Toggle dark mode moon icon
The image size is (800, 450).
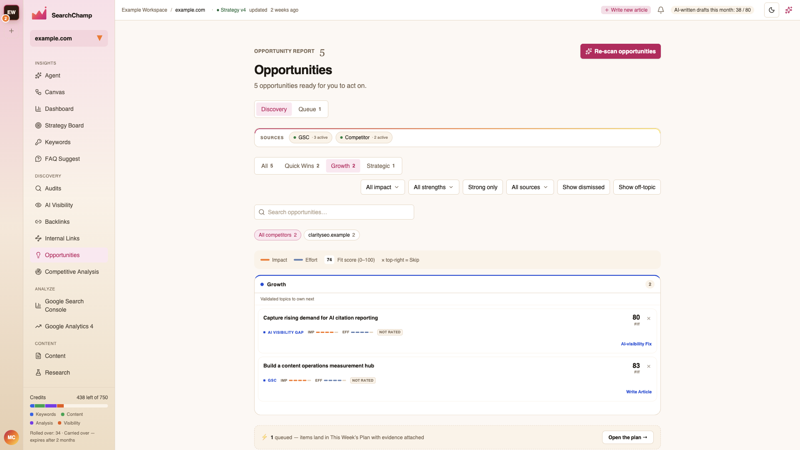tap(772, 10)
